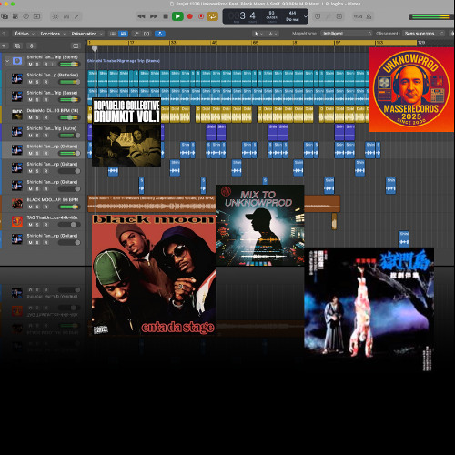Click the Unknowprod Masserecords 2025 logo
This screenshot has height=455, width=455.
pyautogui.click(x=411, y=90)
